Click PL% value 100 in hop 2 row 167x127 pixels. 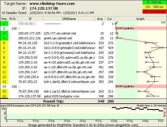14,28
